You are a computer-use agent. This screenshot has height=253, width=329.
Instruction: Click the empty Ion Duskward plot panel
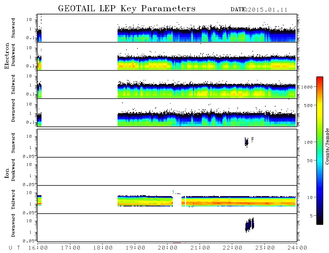pos(167,171)
